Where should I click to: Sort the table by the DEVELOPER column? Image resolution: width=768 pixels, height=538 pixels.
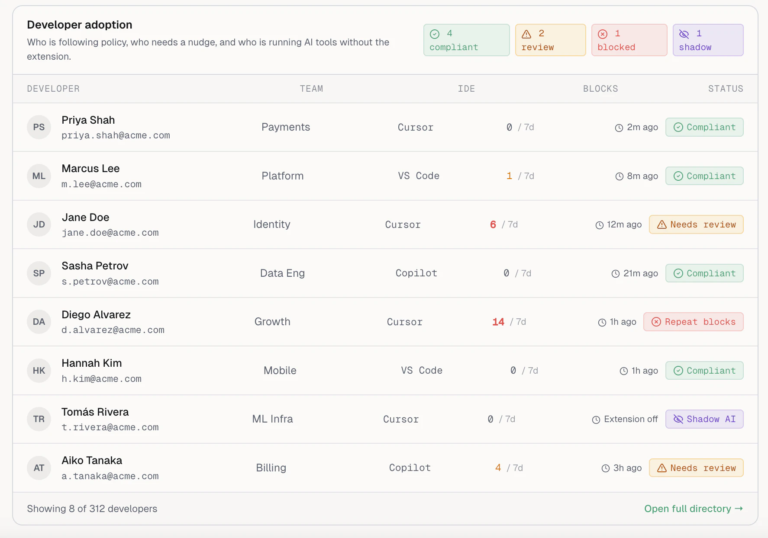tap(53, 89)
